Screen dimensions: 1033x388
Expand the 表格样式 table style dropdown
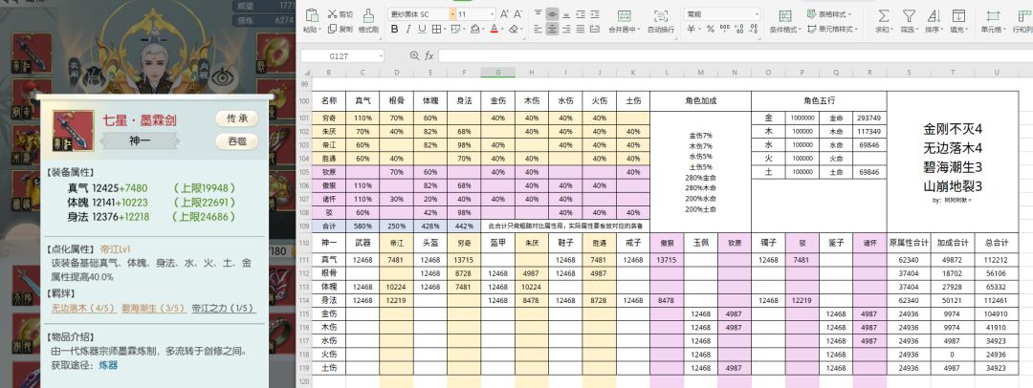coord(849,14)
